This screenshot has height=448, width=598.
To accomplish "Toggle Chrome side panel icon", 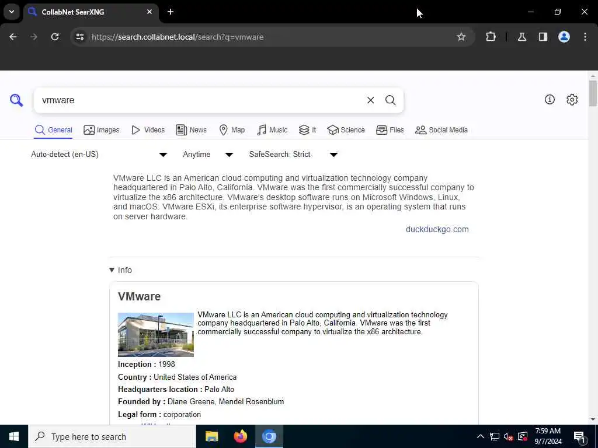I will tap(543, 37).
